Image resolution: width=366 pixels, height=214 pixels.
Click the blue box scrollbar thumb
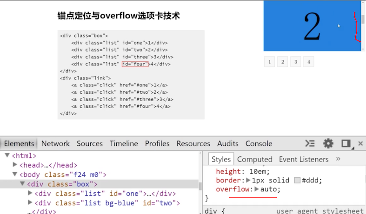363,19
